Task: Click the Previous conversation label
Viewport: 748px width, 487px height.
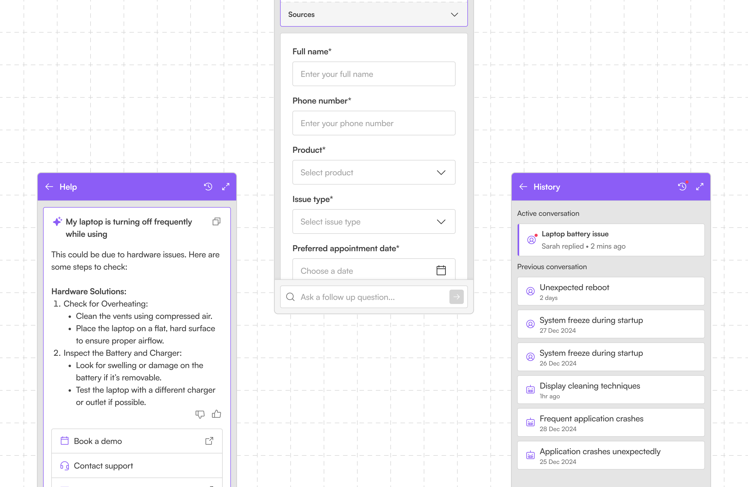Action: (552, 267)
